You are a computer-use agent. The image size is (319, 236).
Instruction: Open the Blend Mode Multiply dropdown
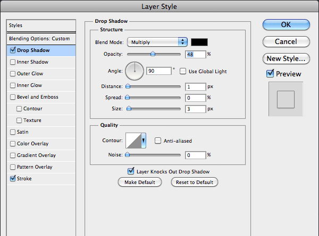pos(157,42)
